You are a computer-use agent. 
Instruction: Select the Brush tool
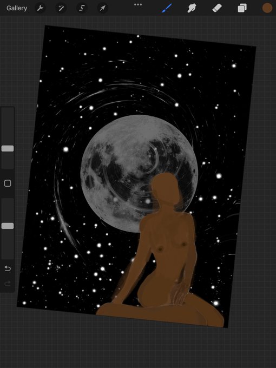(x=167, y=8)
